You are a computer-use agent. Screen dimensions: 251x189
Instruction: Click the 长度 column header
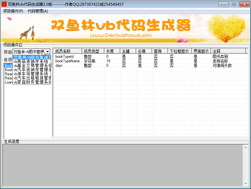point(112,51)
